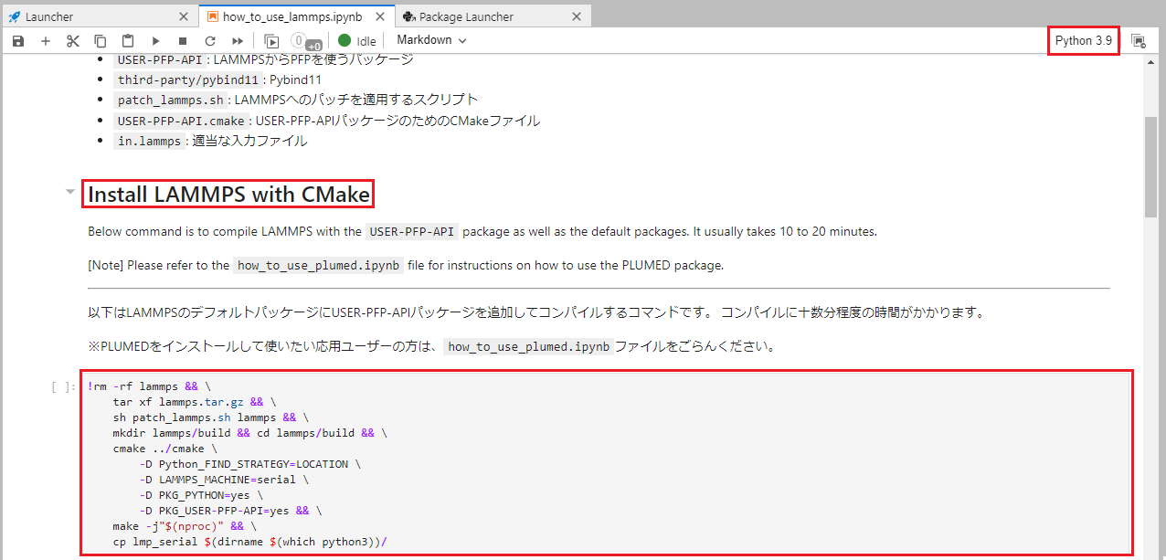Restart the kernel with circular arrow icon
This screenshot has width=1166, height=560.
pyautogui.click(x=209, y=40)
